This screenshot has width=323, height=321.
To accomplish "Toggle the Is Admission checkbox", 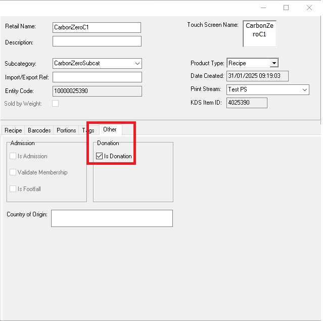I will point(13,157).
